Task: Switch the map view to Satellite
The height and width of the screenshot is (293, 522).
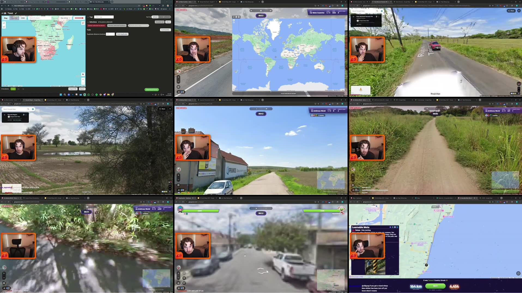Action: [14, 18]
